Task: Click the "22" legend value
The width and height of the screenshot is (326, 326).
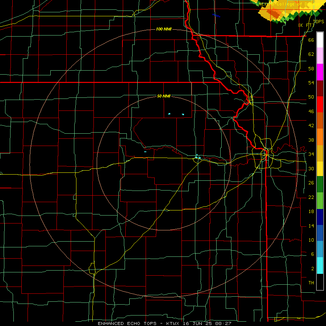Action: point(311,197)
